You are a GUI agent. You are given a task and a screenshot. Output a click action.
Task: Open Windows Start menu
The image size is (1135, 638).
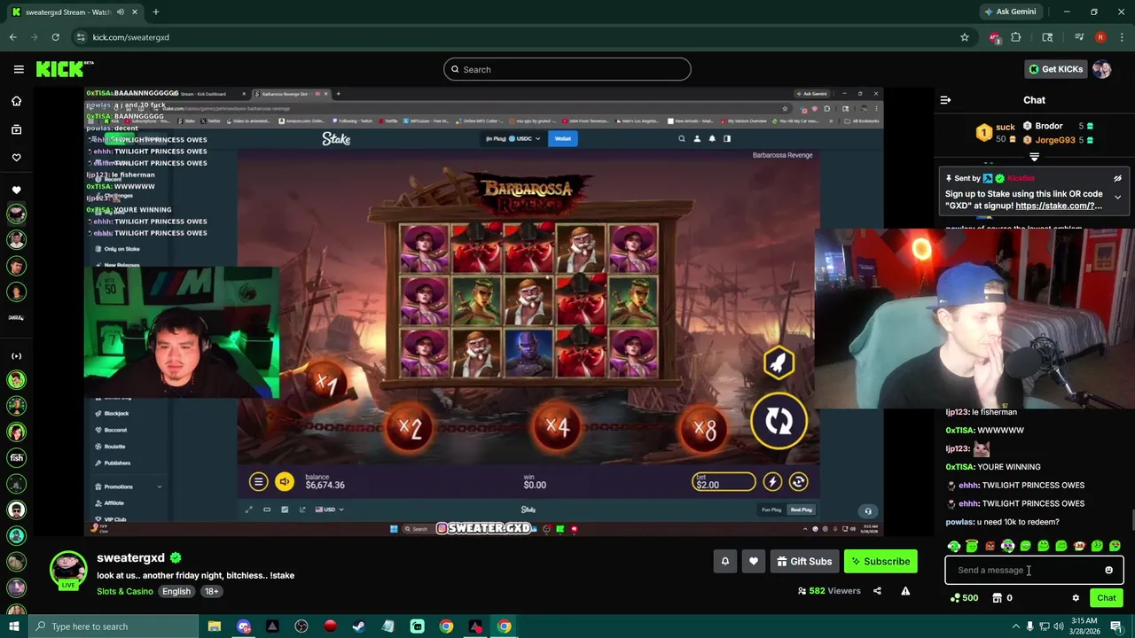(x=13, y=626)
